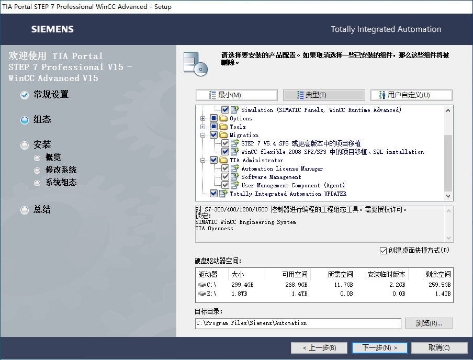Select the Totally Integrated Automation UPDATER row
Screen dimensions: 473x360
pyautogui.click(x=288, y=194)
